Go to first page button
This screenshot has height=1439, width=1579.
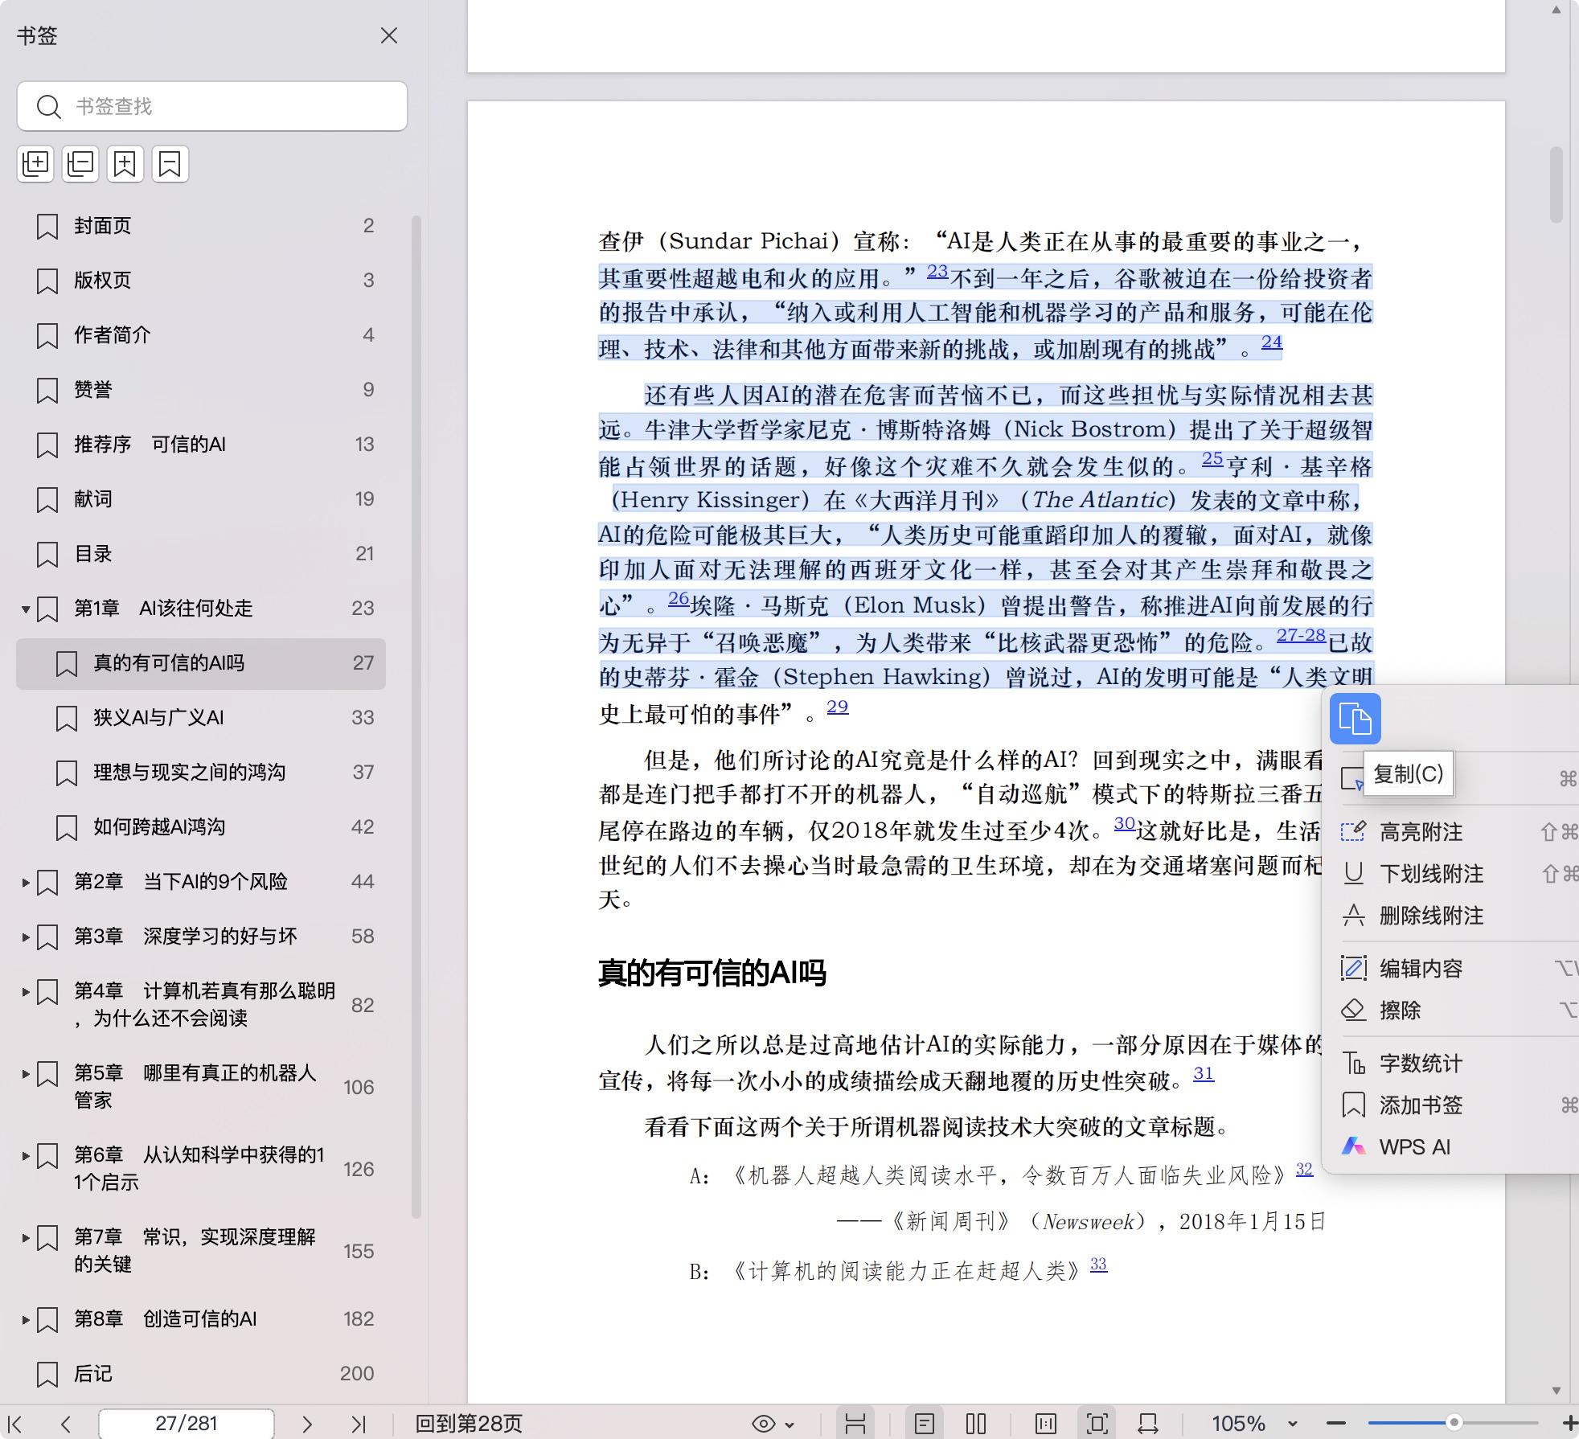tap(15, 1424)
